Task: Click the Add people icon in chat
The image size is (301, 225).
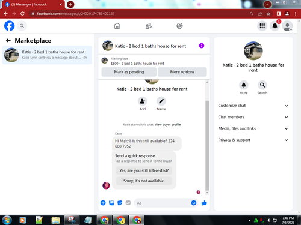Action: coord(143,101)
